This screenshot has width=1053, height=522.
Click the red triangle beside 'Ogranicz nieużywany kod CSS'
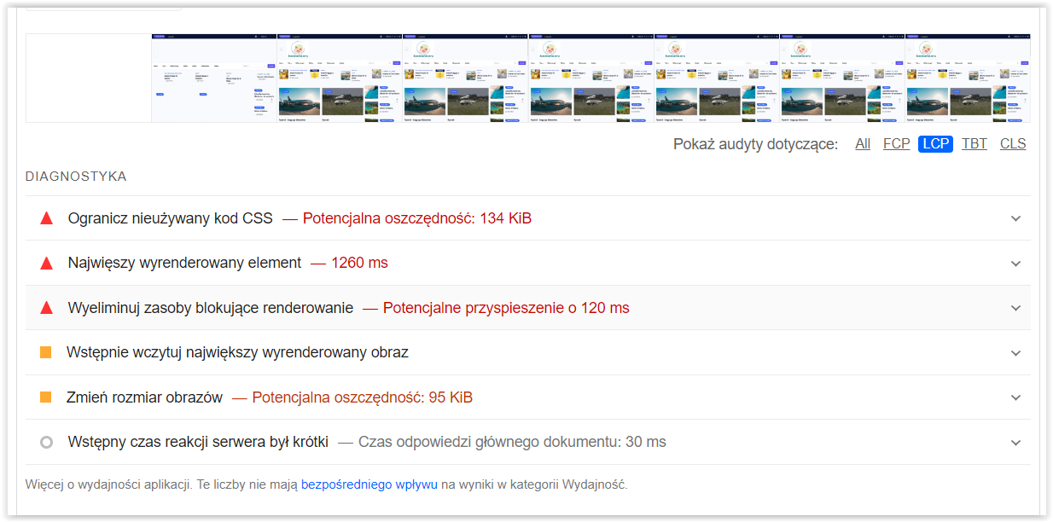coord(47,218)
